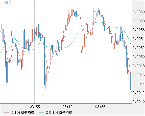
Task: Select the 0.7054 price axis label
Action: [x=139, y=39]
